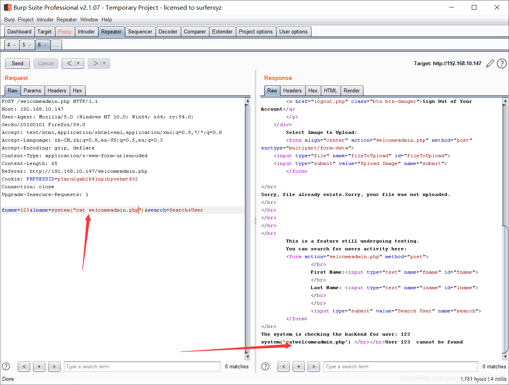Click the POST /welcomeadmin.php request line

[50, 101]
